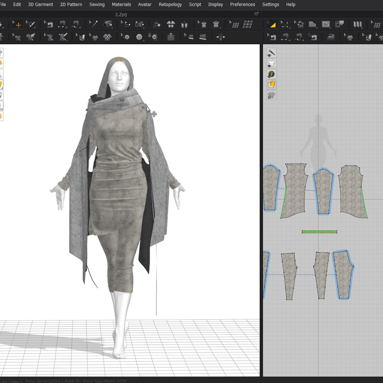Expand the 2D texture surface display options
This screenshot has height=383, width=383.
click(x=271, y=84)
